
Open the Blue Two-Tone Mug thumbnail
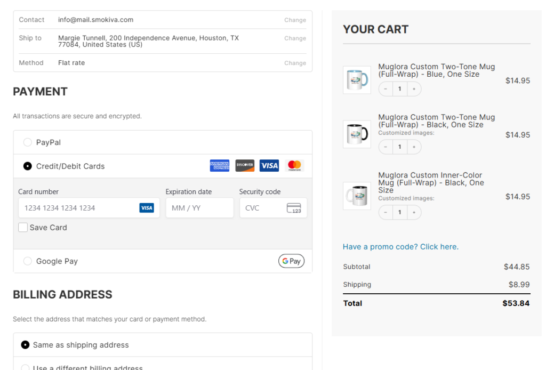357,80
